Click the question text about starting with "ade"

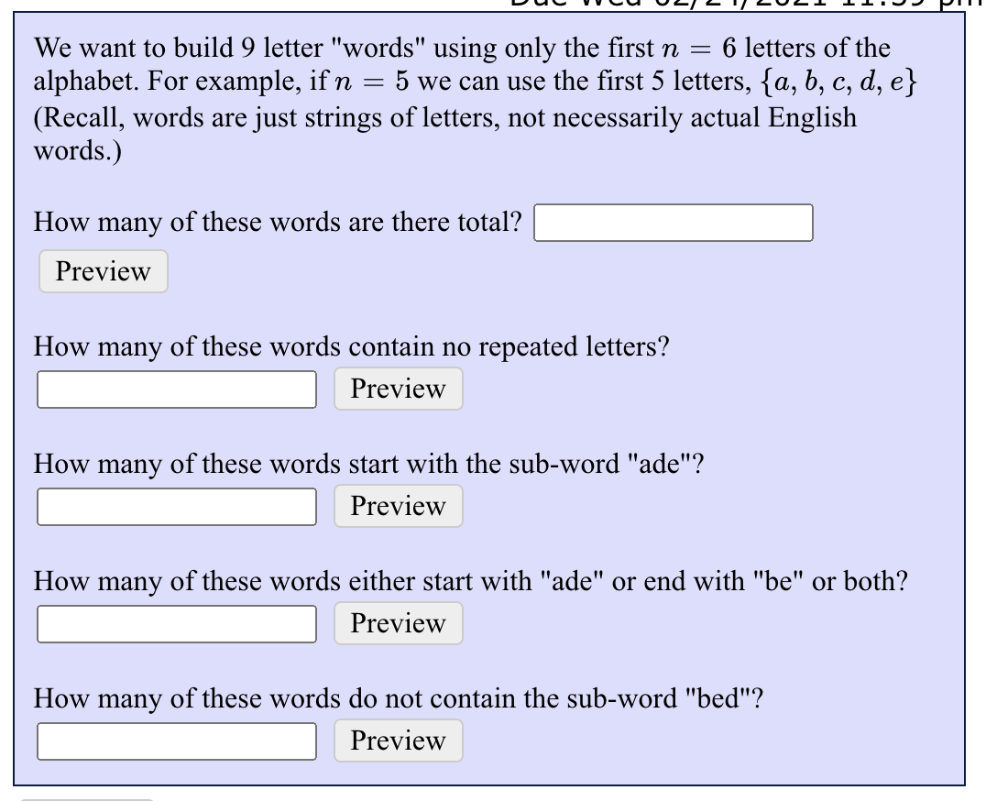click(369, 464)
